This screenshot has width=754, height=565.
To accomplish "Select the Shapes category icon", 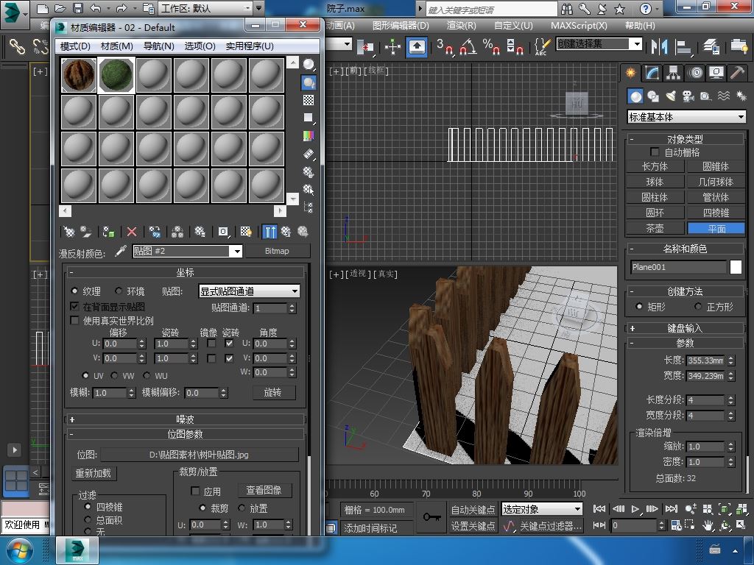I will pyautogui.click(x=653, y=96).
